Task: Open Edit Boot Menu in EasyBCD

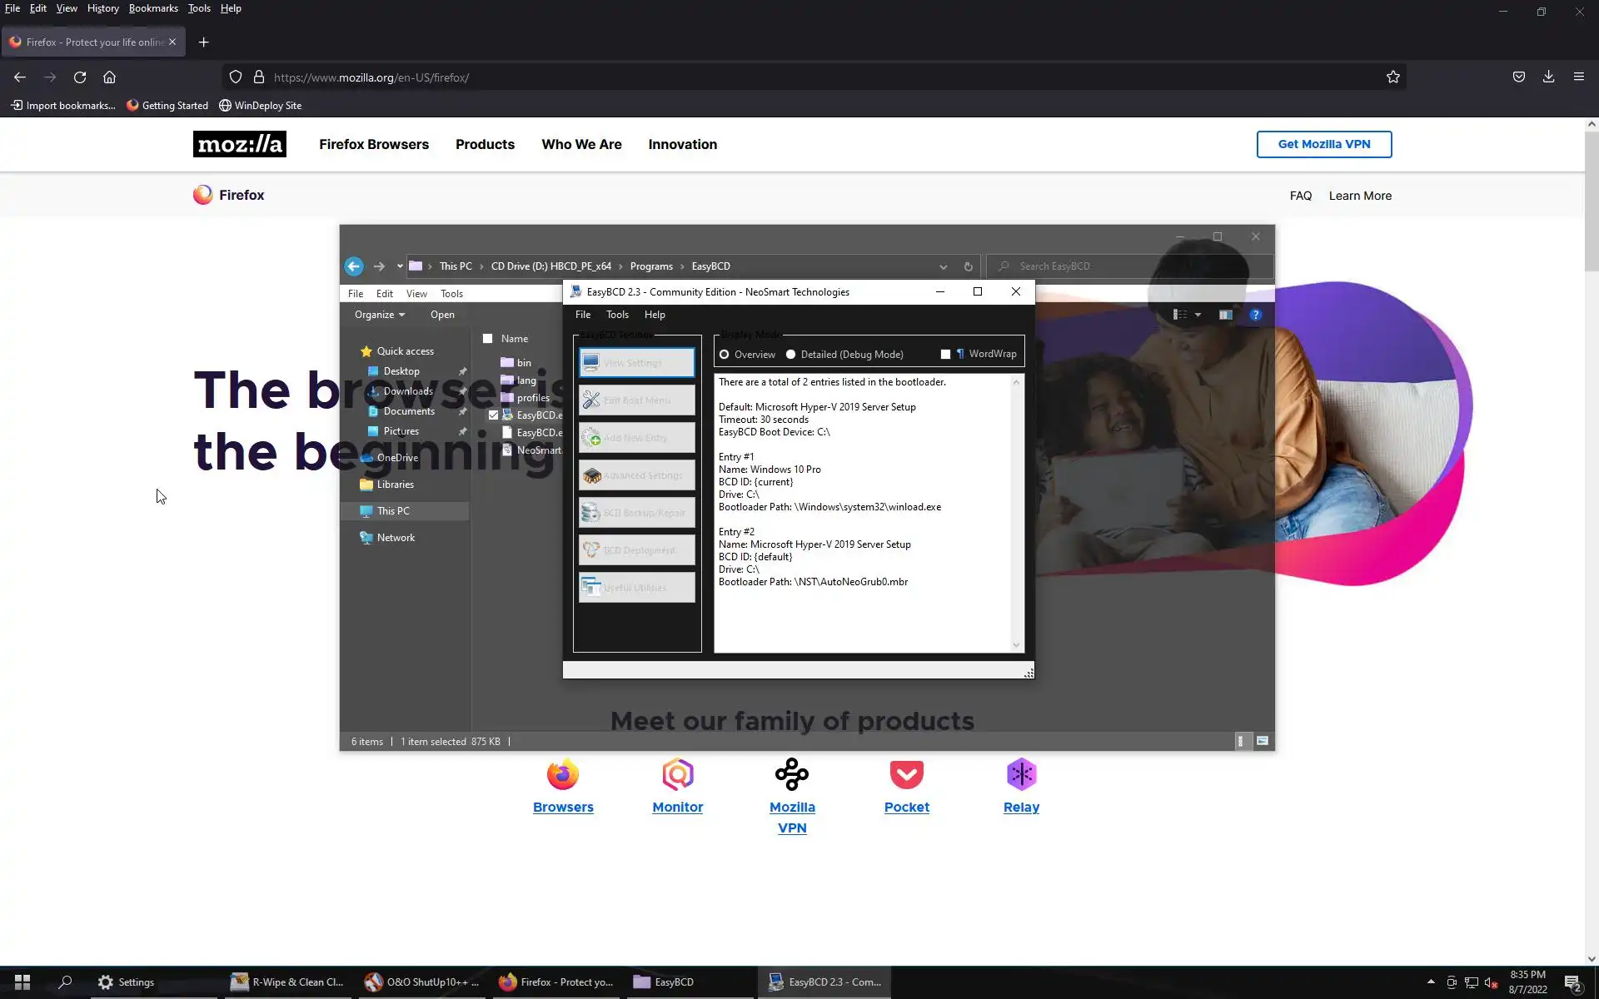Action: (x=637, y=400)
